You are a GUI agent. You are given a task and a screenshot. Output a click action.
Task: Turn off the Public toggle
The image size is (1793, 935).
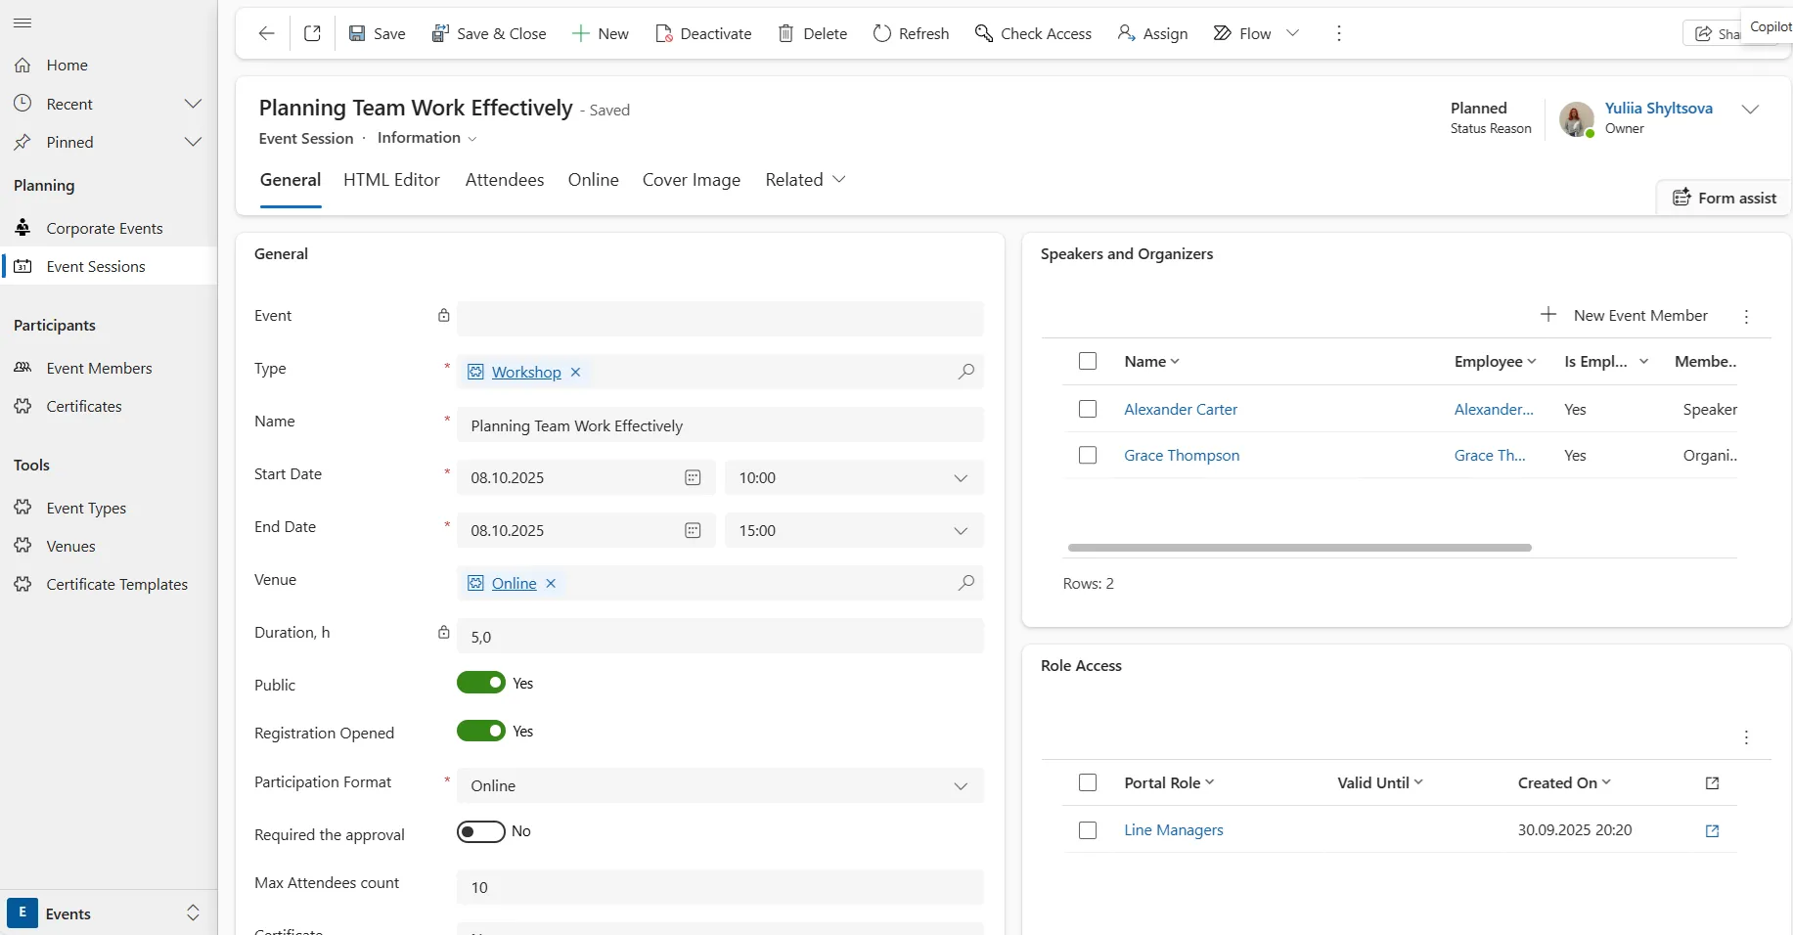(481, 683)
